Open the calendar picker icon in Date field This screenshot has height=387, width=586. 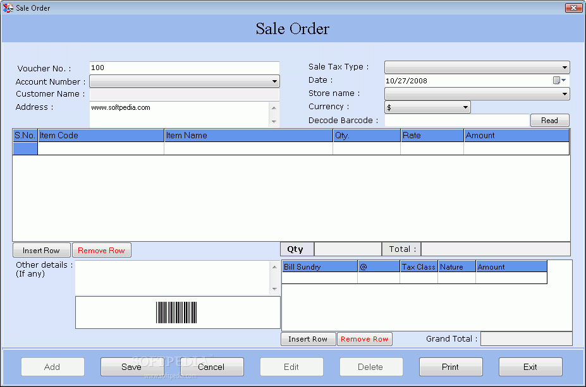[559, 80]
